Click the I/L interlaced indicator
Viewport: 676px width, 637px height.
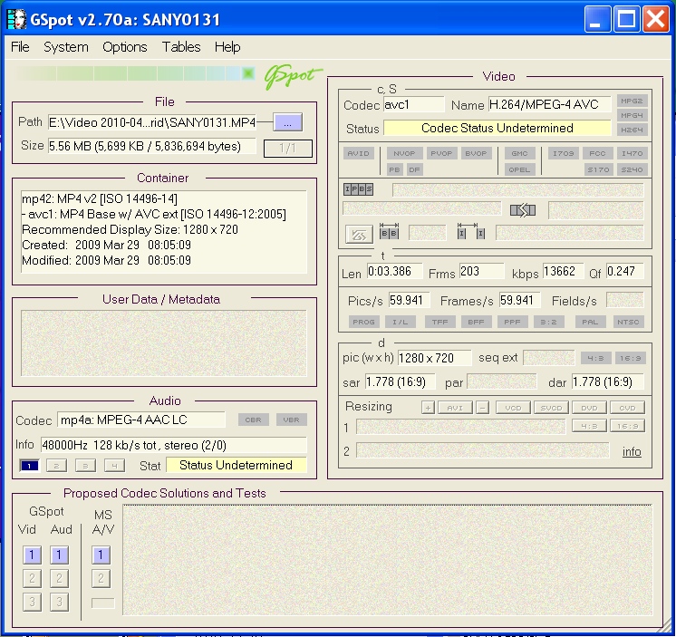tap(401, 322)
